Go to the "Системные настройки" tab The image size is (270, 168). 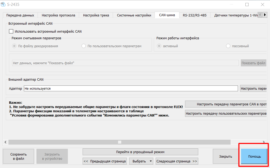coord(134,15)
